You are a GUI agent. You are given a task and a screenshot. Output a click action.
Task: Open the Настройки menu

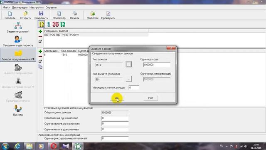(x=37, y=7)
